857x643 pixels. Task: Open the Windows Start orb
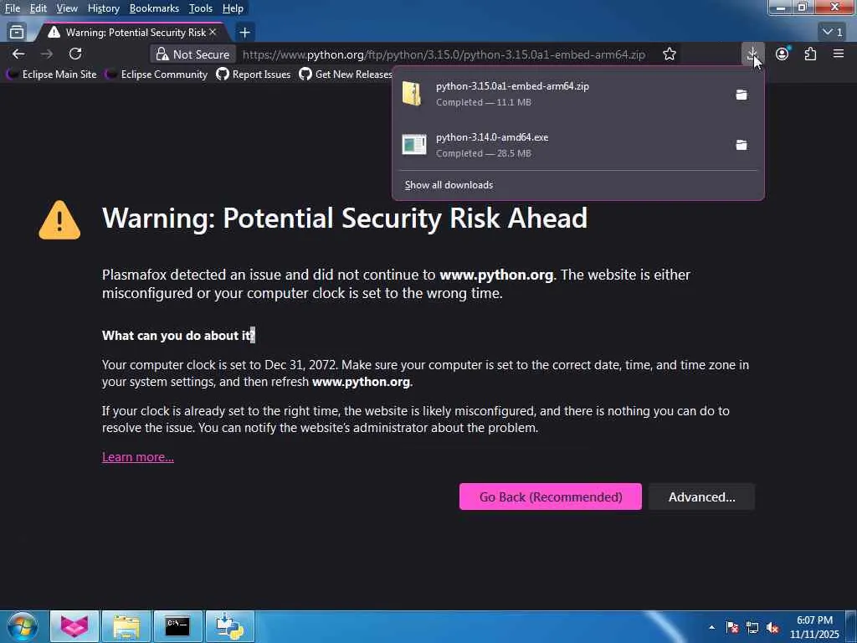click(x=23, y=627)
